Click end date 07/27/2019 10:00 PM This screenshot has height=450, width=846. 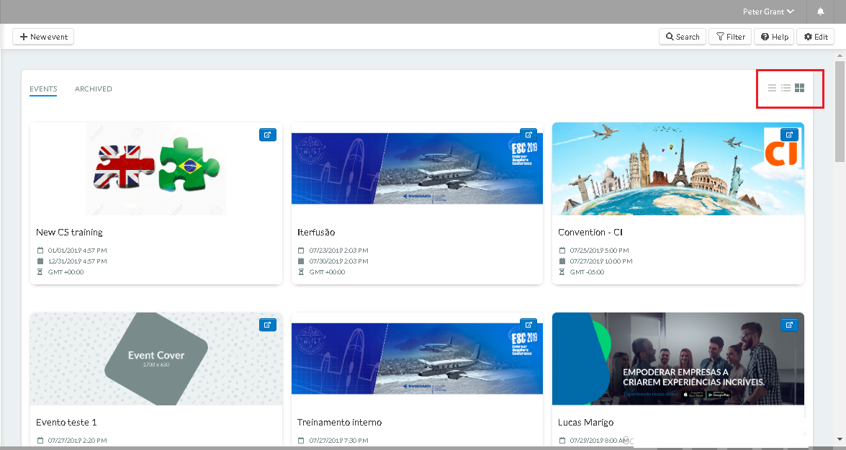coord(601,261)
